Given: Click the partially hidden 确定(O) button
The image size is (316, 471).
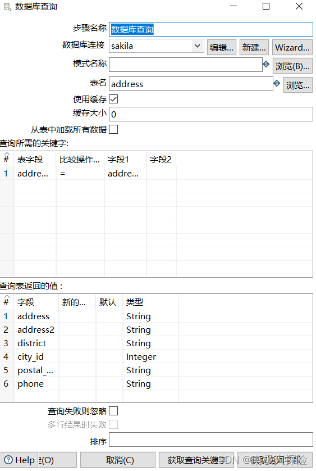Looking at the screenshot, I should click(x=57, y=460).
